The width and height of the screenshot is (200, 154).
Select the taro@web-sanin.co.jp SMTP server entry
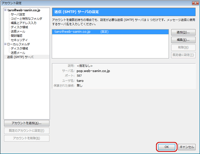110,32
